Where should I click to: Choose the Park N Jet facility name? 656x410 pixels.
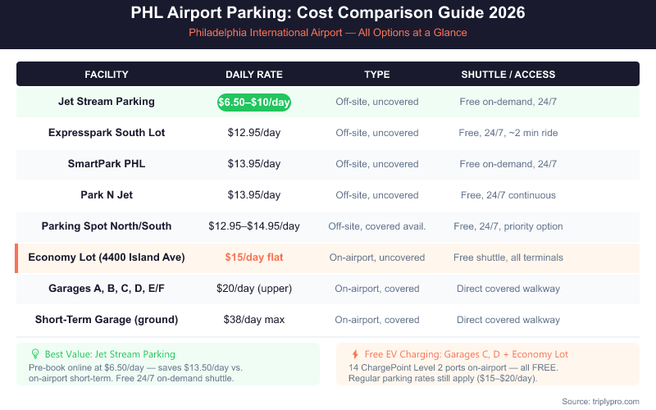(x=107, y=195)
